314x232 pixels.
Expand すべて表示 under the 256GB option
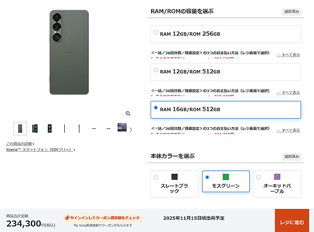(x=288, y=55)
